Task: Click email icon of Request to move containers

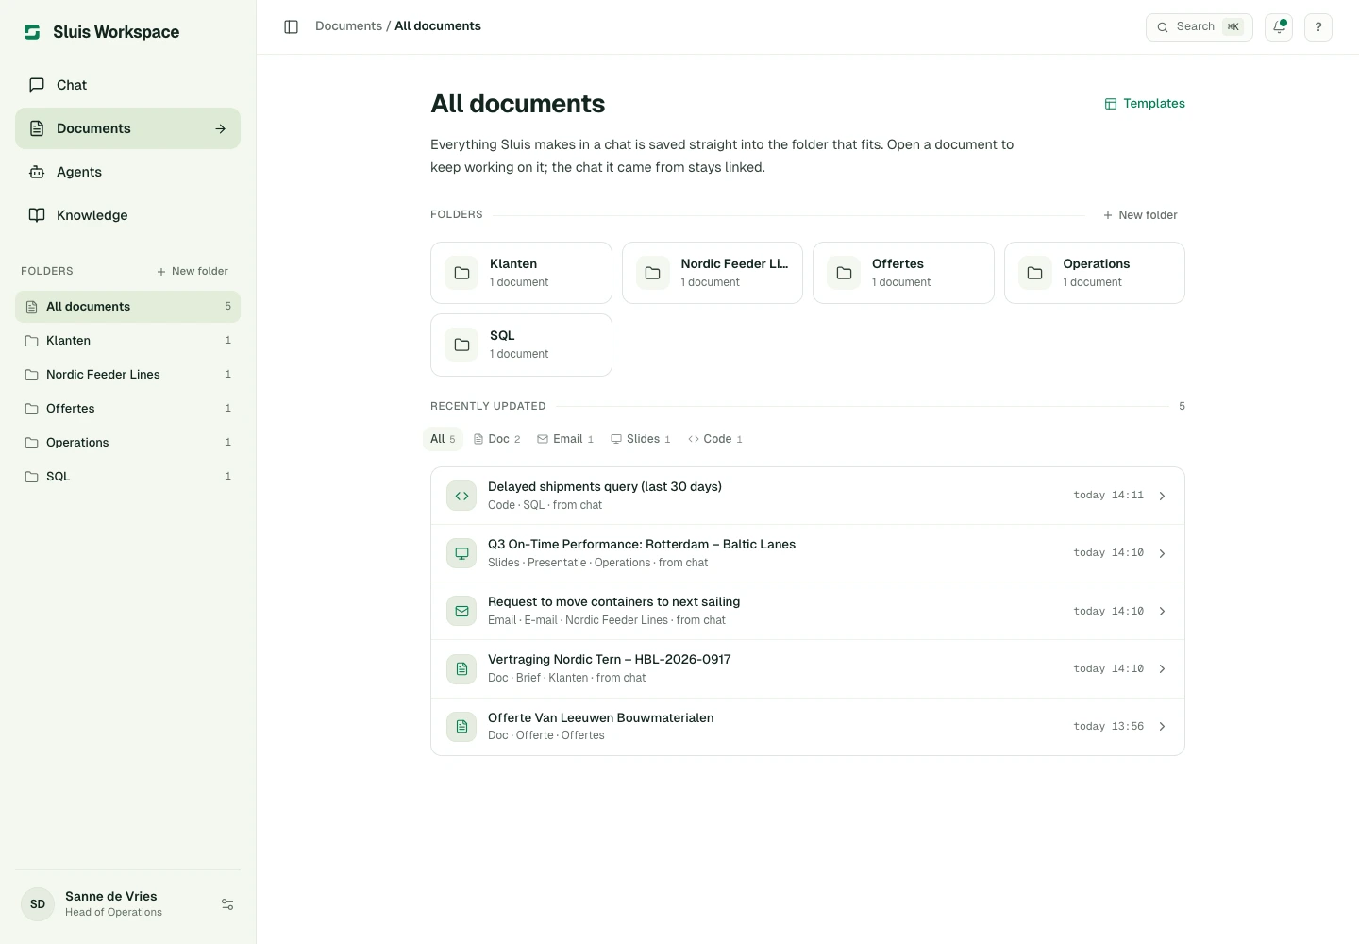Action: coord(461,611)
